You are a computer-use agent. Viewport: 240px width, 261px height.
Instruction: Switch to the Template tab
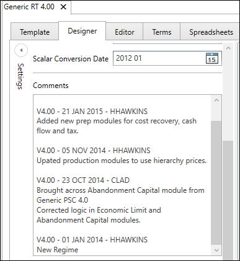point(35,32)
